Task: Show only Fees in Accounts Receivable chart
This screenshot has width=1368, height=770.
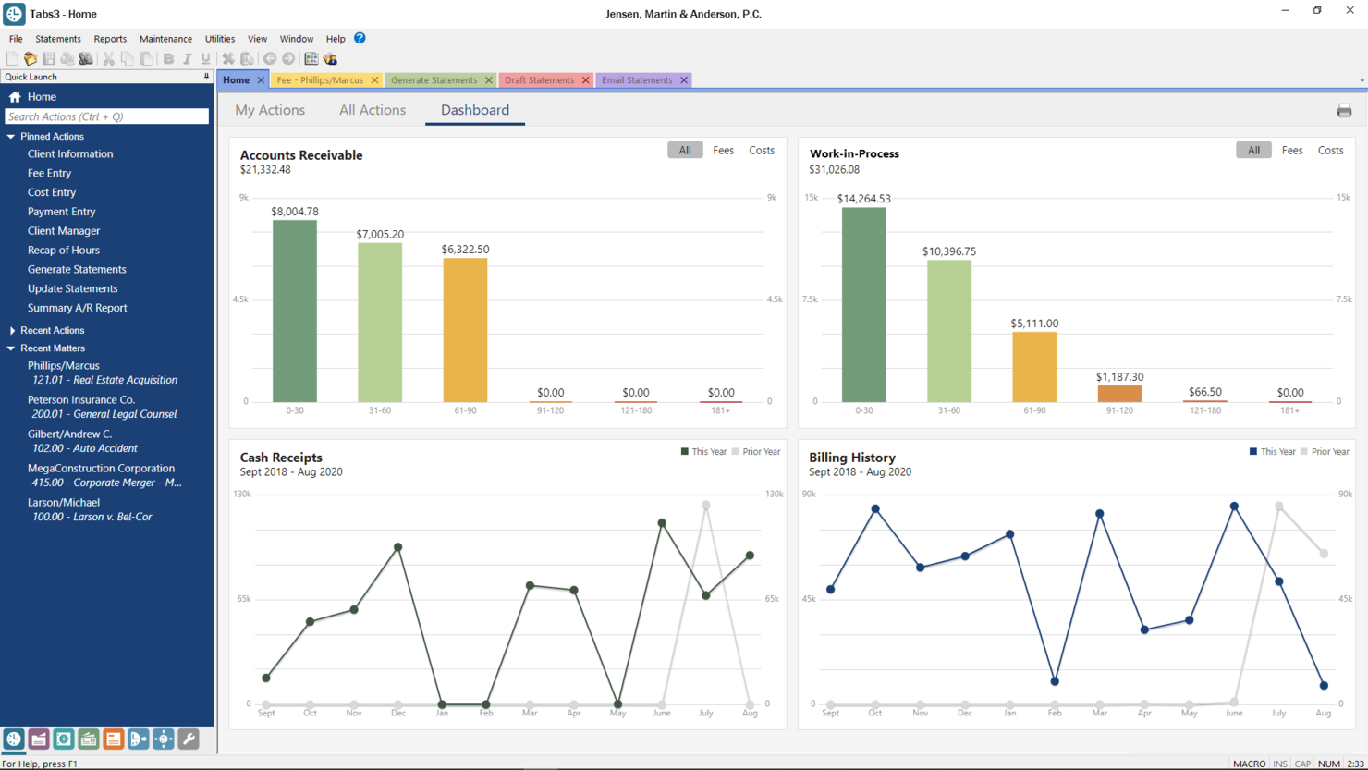Action: (723, 150)
